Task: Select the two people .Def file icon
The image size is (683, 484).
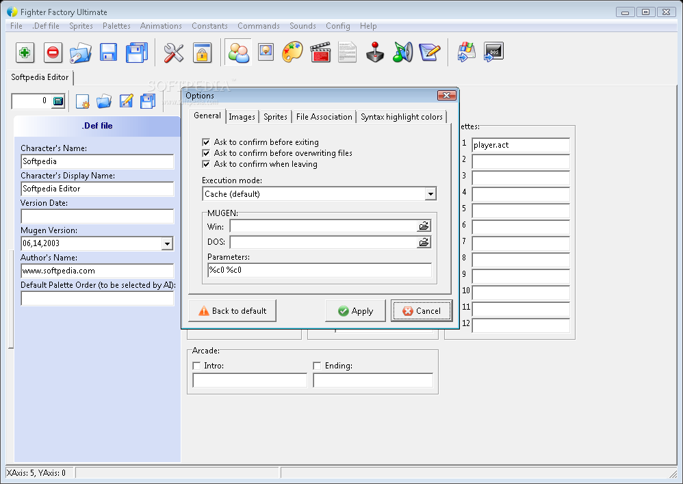Action: point(238,53)
